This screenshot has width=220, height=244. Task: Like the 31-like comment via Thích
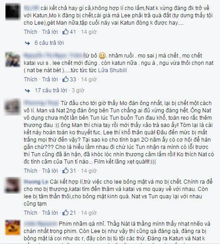pyautogui.click(x=31, y=170)
